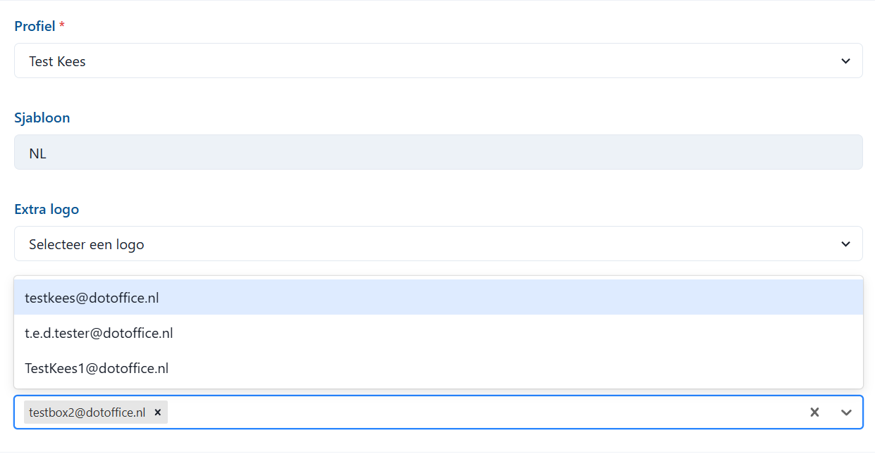Open the Profiel dropdown chevron

(x=845, y=61)
